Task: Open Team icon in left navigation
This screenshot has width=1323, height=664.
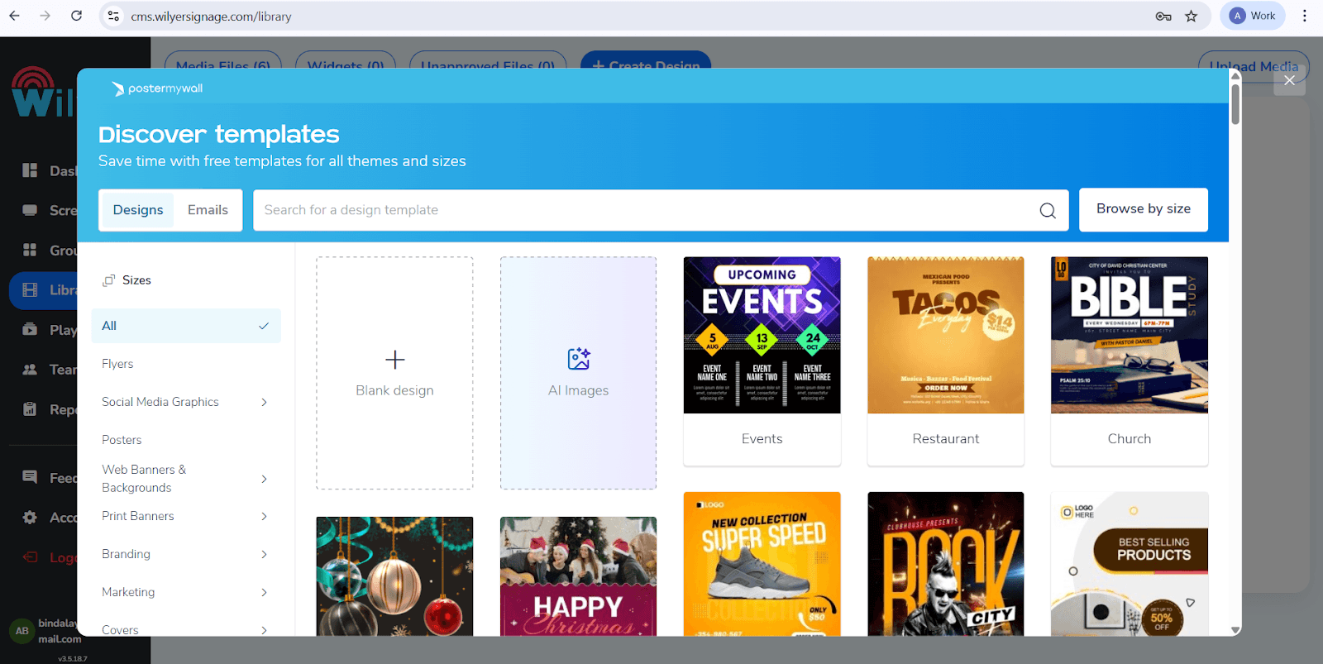Action: coord(30,370)
